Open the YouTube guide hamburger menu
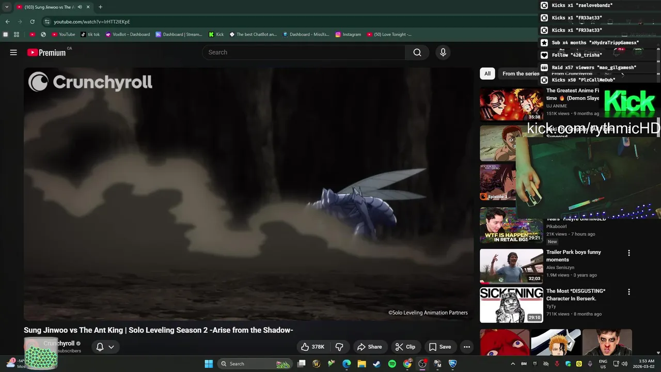Viewport: 661px width, 372px height. [13, 52]
